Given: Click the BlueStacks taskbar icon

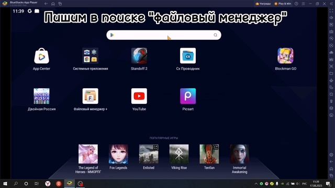Looking at the screenshot, I should tap(70, 183).
